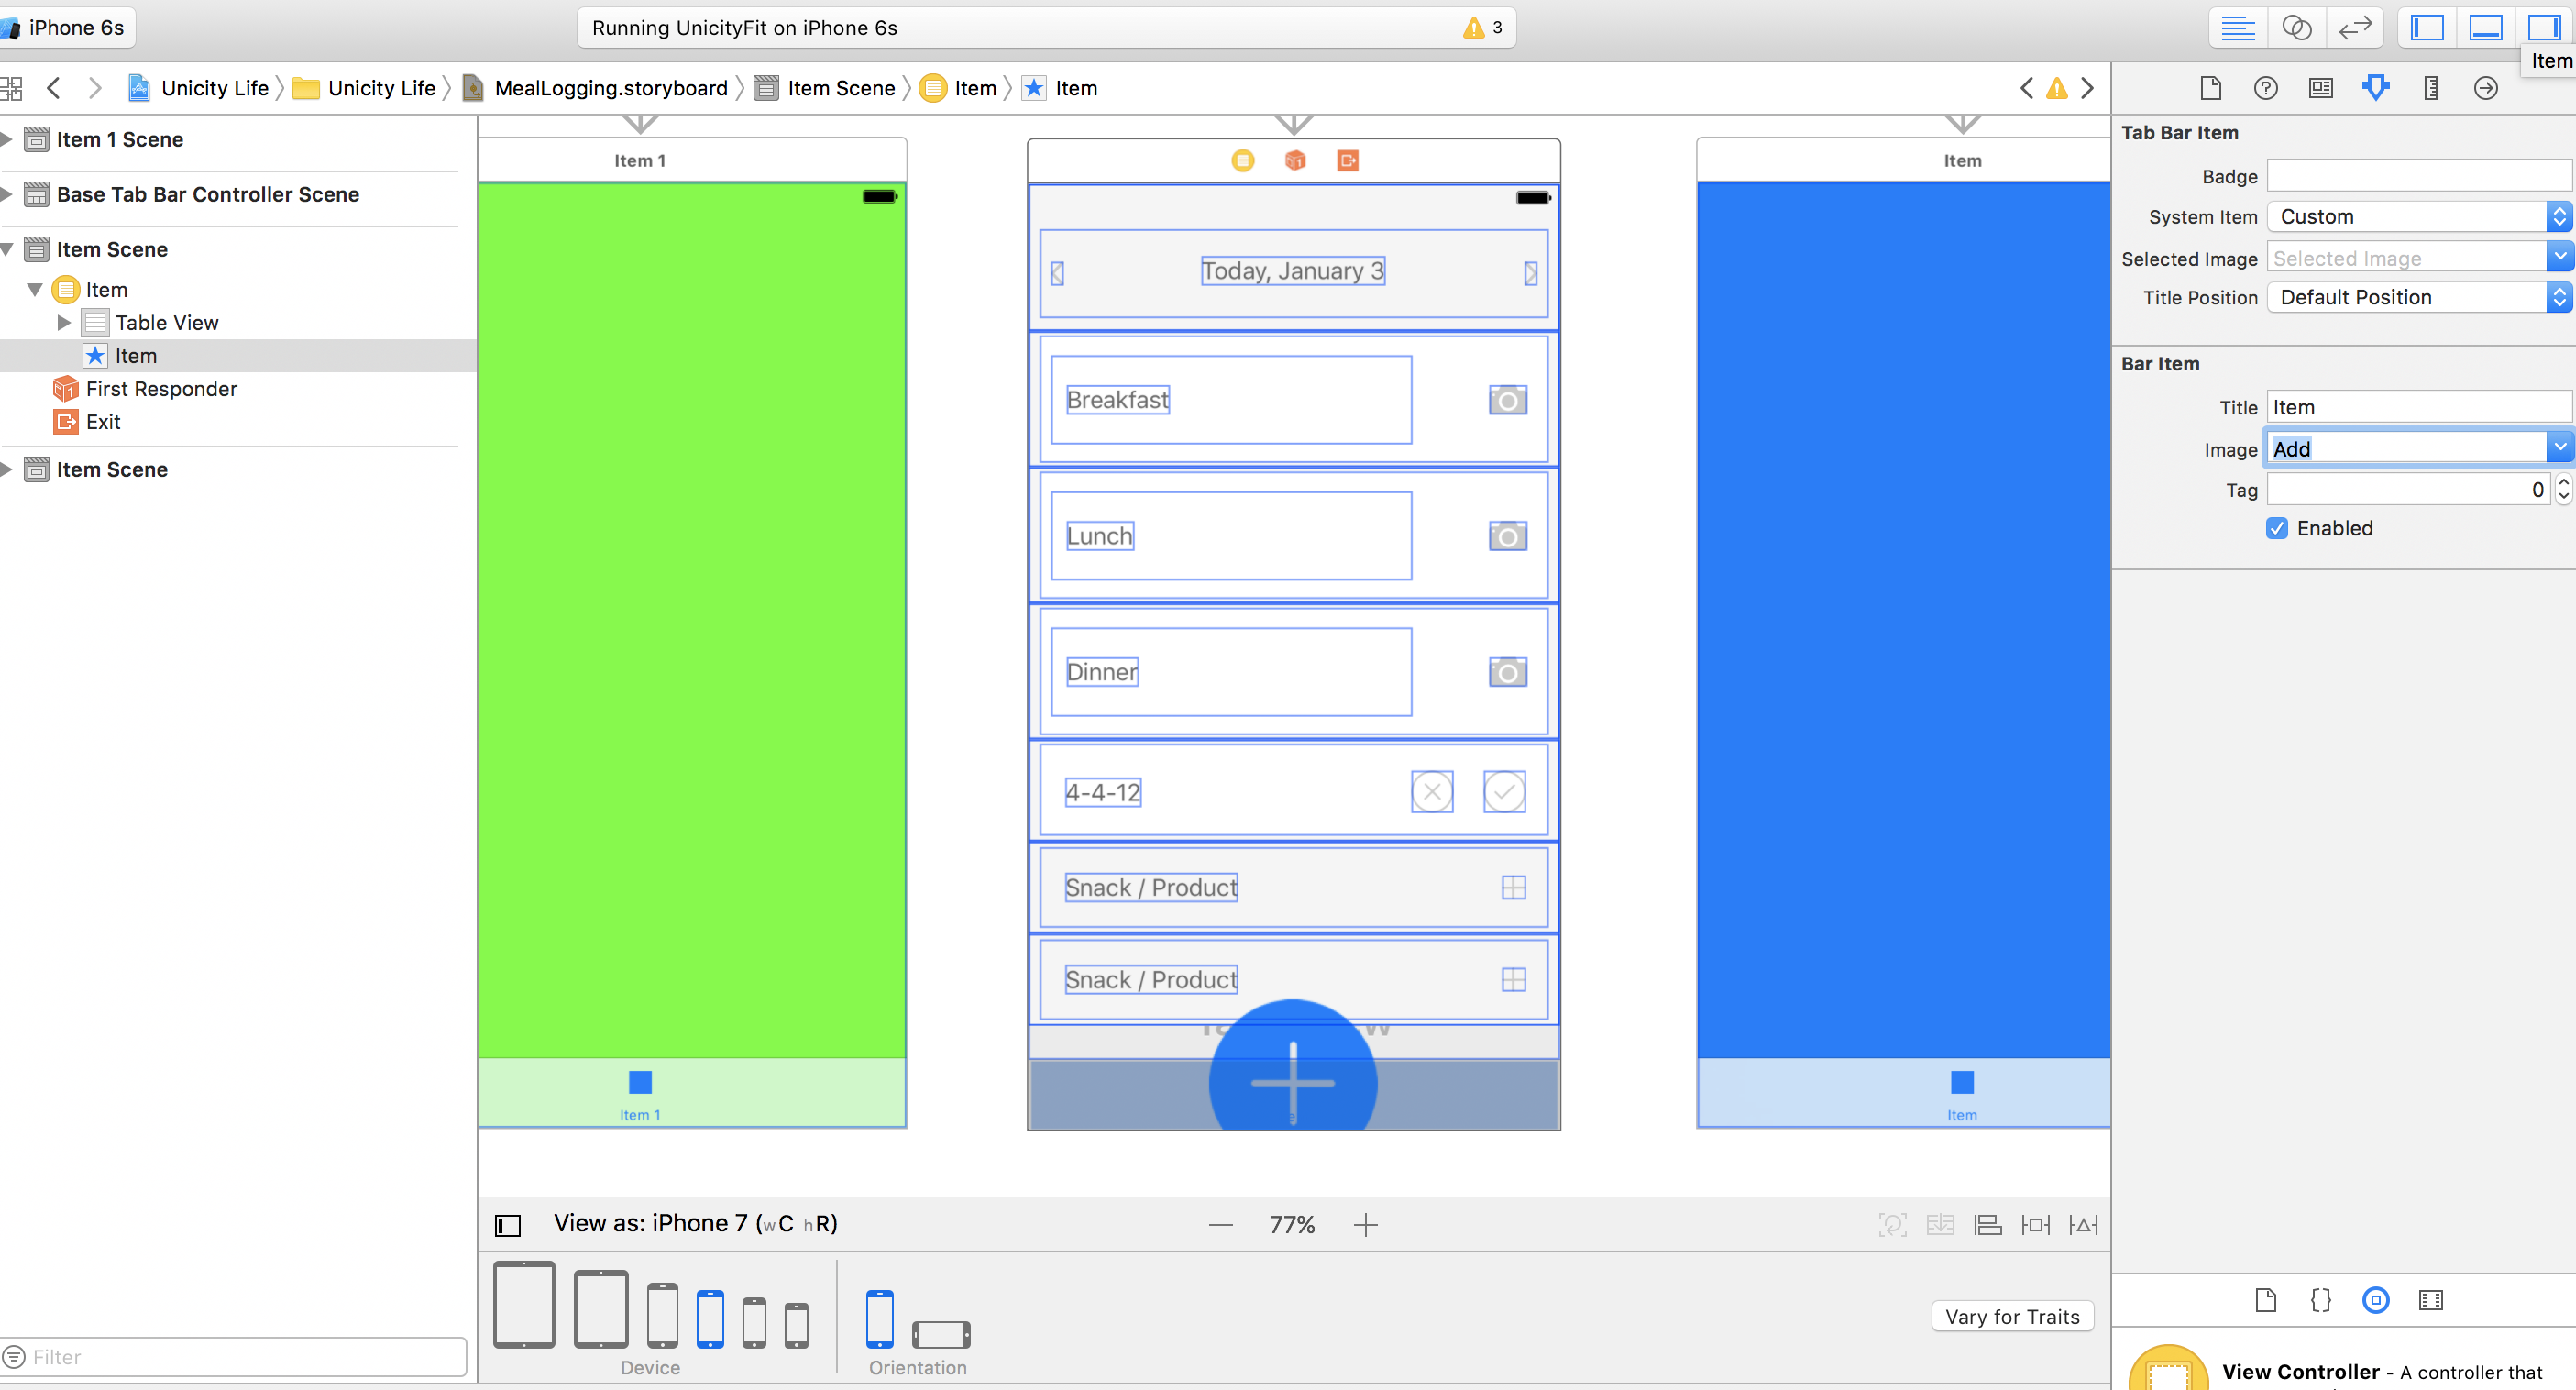Show the Object library
The height and width of the screenshot is (1390, 2576).
point(2375,1300)
